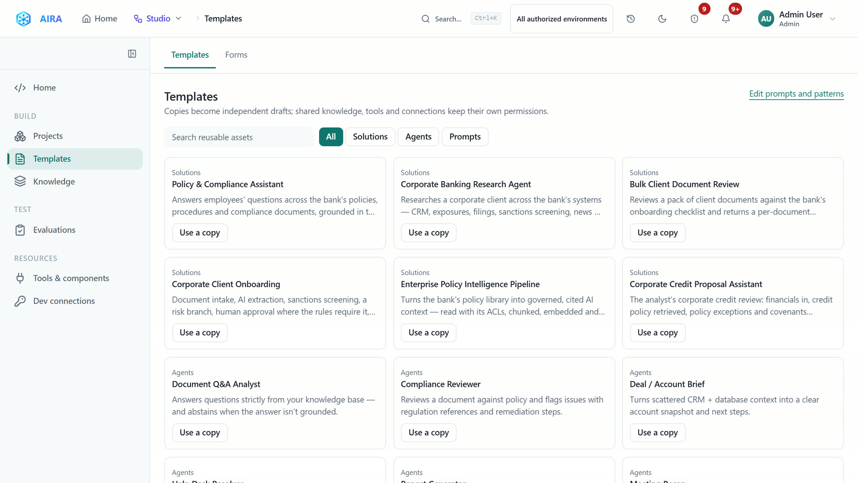Click the AU user avatar
Screen dimensions: 858x483
(766, 19)
